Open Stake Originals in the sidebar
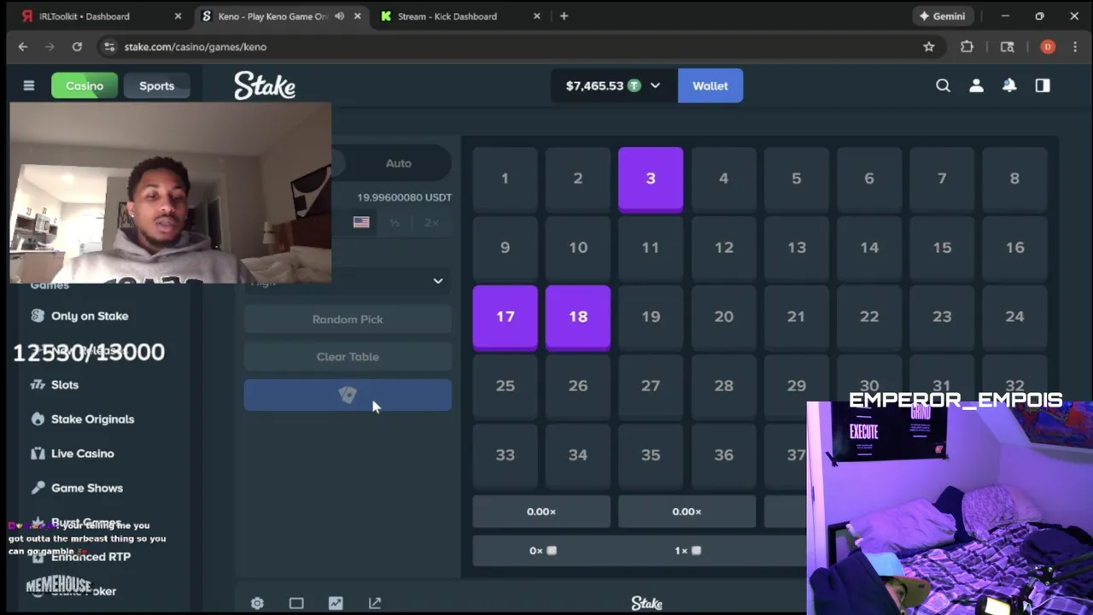The width and height of the screenshot is (1093, 615). [x=92, y=419]
